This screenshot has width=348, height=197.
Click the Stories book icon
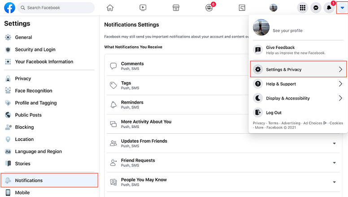[8, 163]
